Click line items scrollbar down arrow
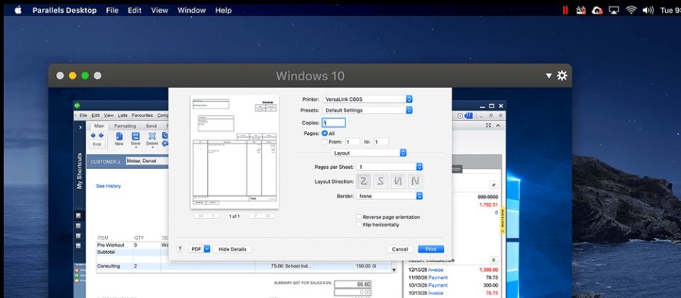This screenshot has width=681, height=298. point(394,270)
